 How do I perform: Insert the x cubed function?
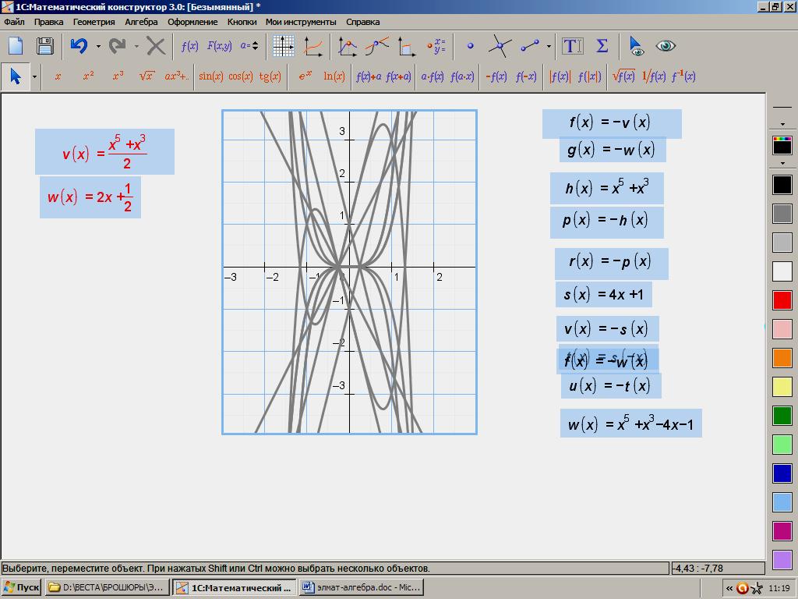tap(118, 76)
